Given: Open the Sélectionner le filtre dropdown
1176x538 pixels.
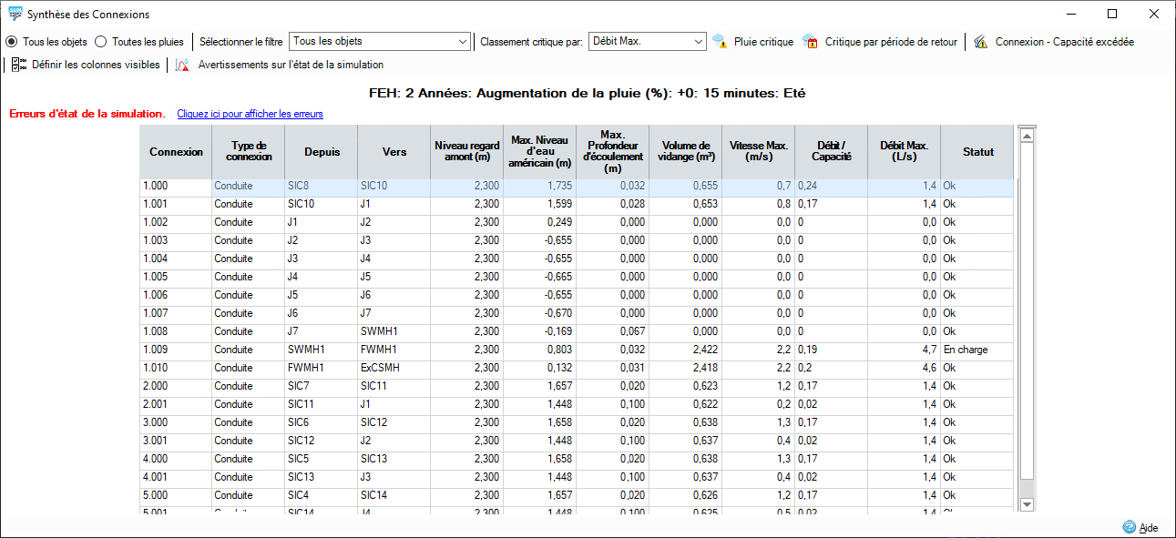Looking at the screenshot, I should 379,42.
